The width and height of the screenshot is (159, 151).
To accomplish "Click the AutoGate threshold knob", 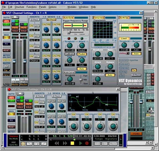I will tap(70, 46).
